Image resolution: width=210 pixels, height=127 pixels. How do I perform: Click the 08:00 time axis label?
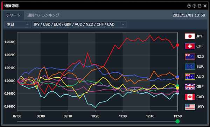point(41,116)
